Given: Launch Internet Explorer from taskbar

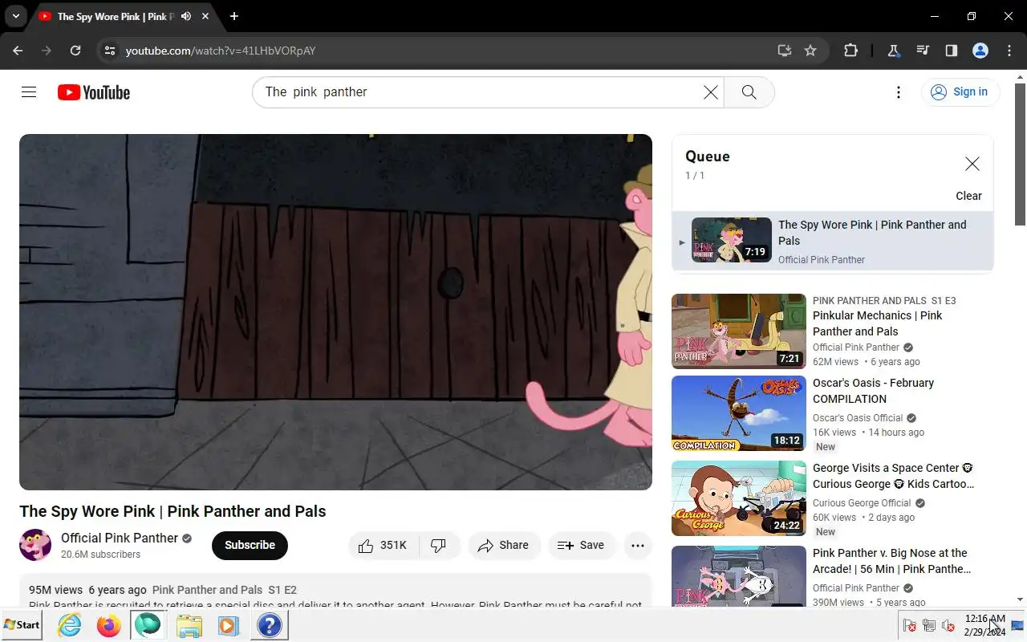Looking at the screenshot, I should pos(70,625).
